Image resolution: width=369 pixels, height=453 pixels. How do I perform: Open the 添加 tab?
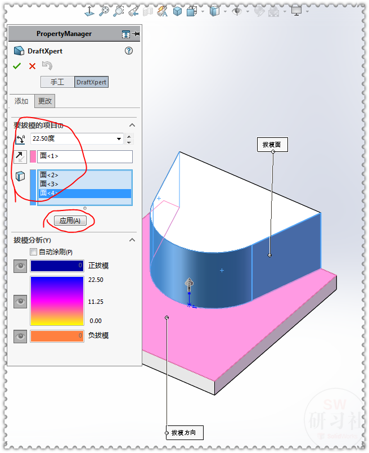pyautogui.click(x=21, y=101)
